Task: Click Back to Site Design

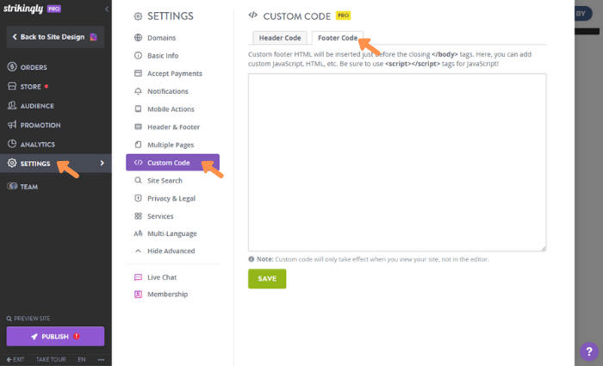Action: click(x=55, y=37)
